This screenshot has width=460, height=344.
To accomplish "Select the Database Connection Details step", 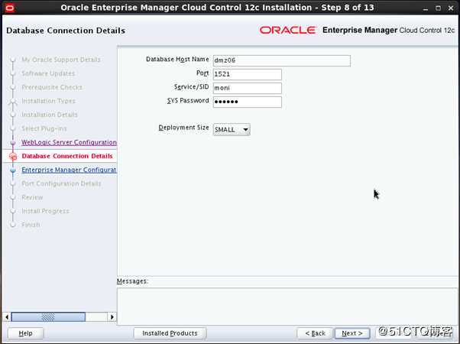I will [x=67, y=156].
